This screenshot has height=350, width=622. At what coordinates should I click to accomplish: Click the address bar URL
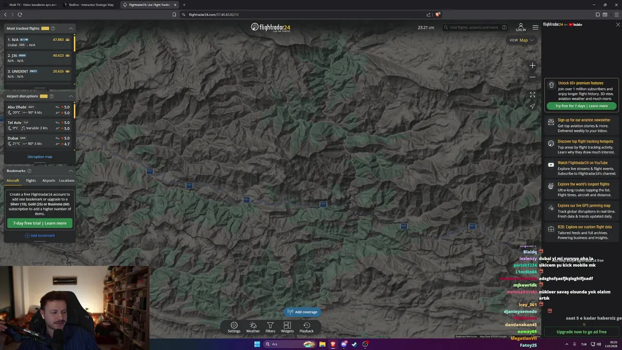(x=214, y=15)
